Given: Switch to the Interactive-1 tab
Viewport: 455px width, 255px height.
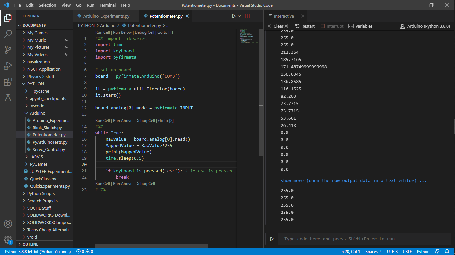Looking at the screenshot, I should click(x=286, y=16).
